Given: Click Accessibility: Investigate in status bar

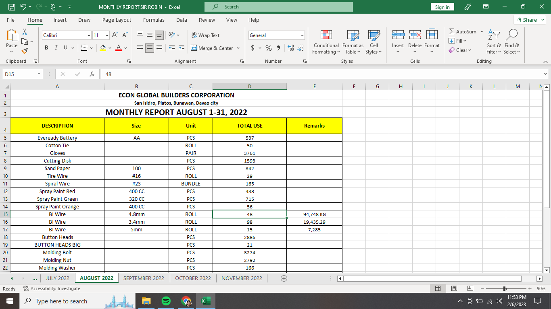Looking at the screenshot, I should coord(52,288).
